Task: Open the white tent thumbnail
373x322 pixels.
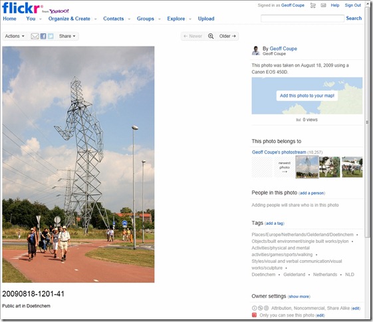Action: coord(352,167)
